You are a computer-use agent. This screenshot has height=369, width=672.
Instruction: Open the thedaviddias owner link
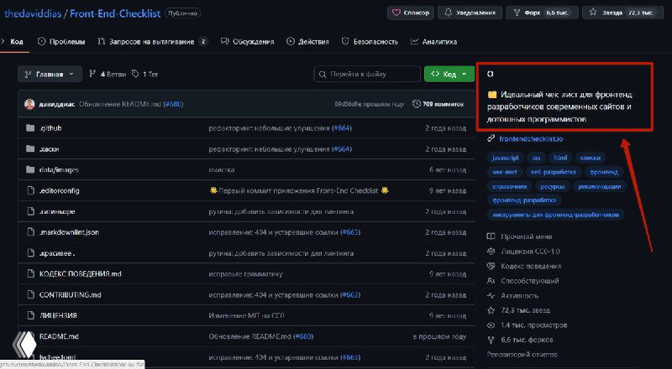(32, 13)
